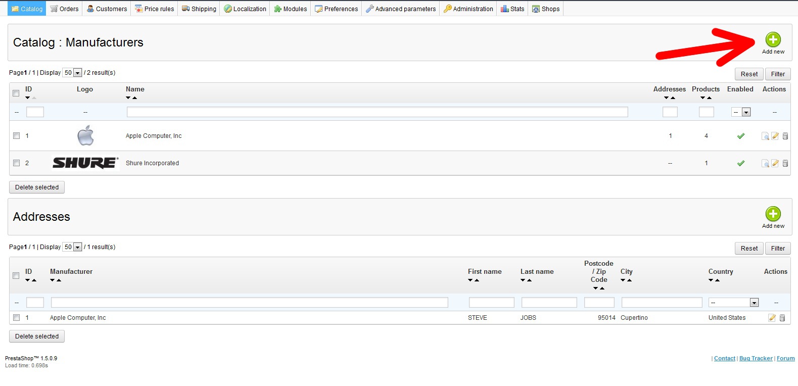
Task: Open the Shops menu tab
Action: pos(546,9)
